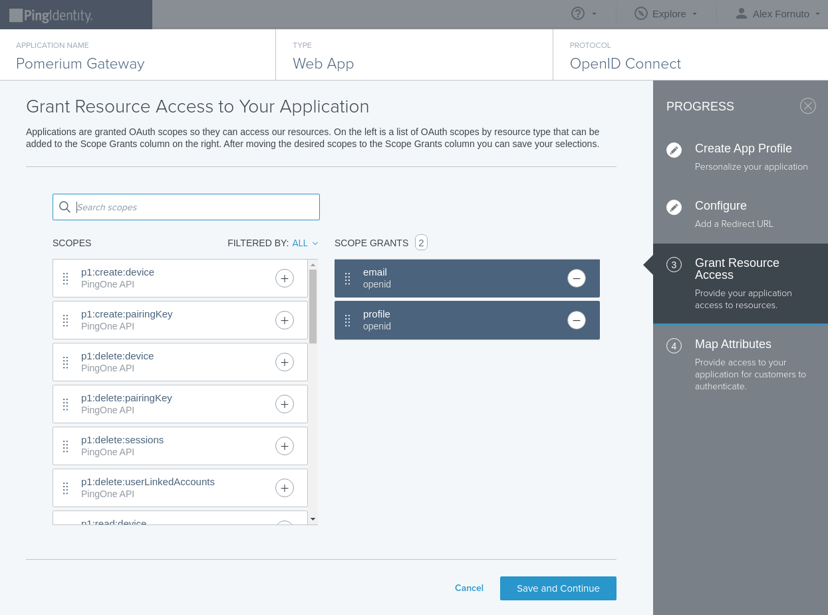Screen dimensions: 828x615
Task: Grab drag handle of p1:delete:pairingKey
Action: 65,405
